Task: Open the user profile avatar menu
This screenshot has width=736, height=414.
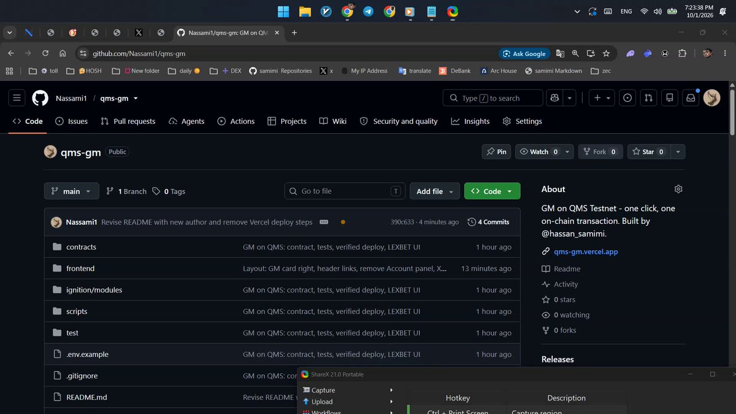Action: [x=711, y=98]
